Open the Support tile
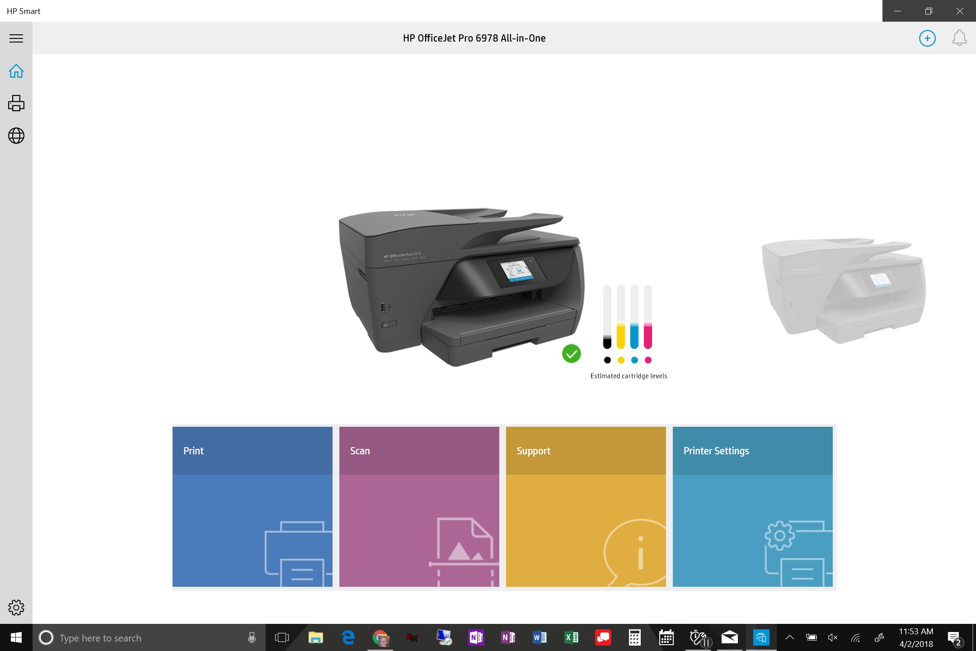This screenshot has height=651, width=976. click(x=586, y=506)
